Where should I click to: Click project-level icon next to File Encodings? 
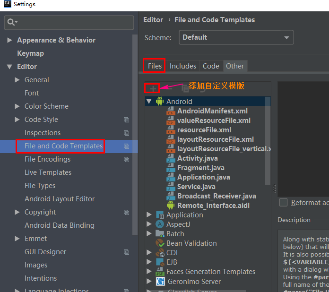126,159
